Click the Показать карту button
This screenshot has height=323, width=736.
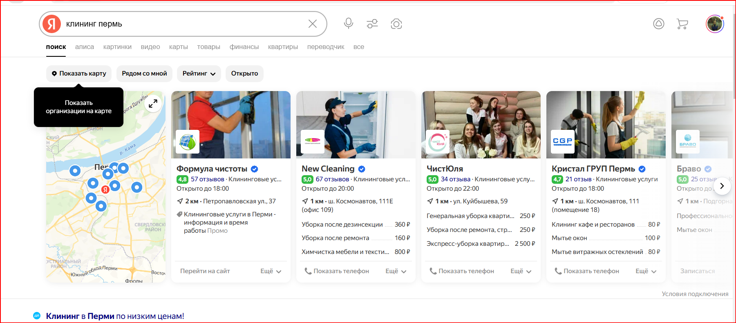coord(79,74)
